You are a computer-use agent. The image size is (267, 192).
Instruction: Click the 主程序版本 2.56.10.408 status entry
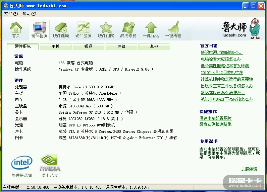click(x=26, y=187)
